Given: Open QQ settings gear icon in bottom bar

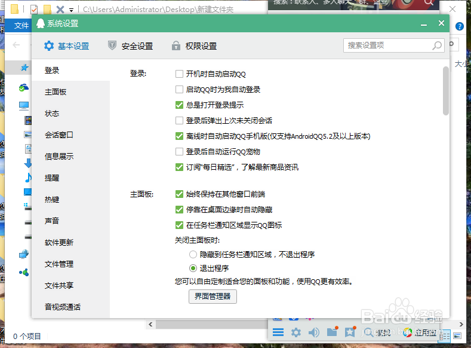Looking at the screenshot, I should 296,332.
